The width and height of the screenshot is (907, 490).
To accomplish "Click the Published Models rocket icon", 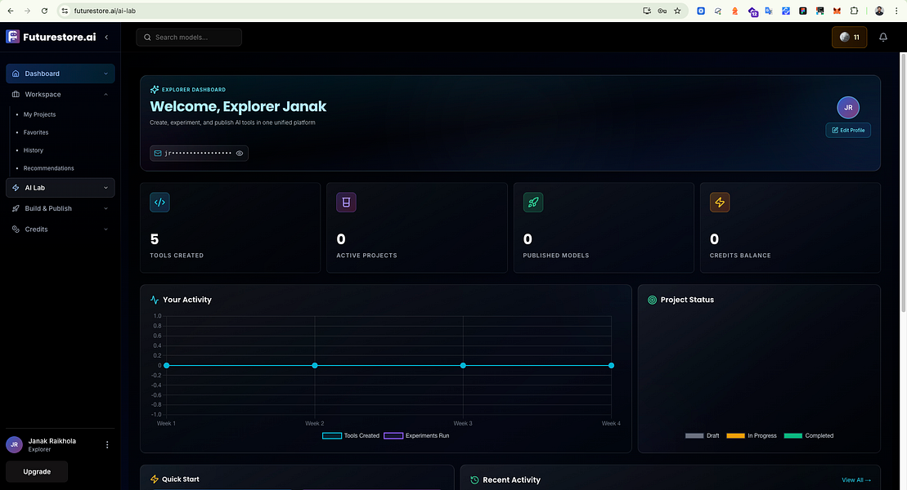I will tap(532, 203).
